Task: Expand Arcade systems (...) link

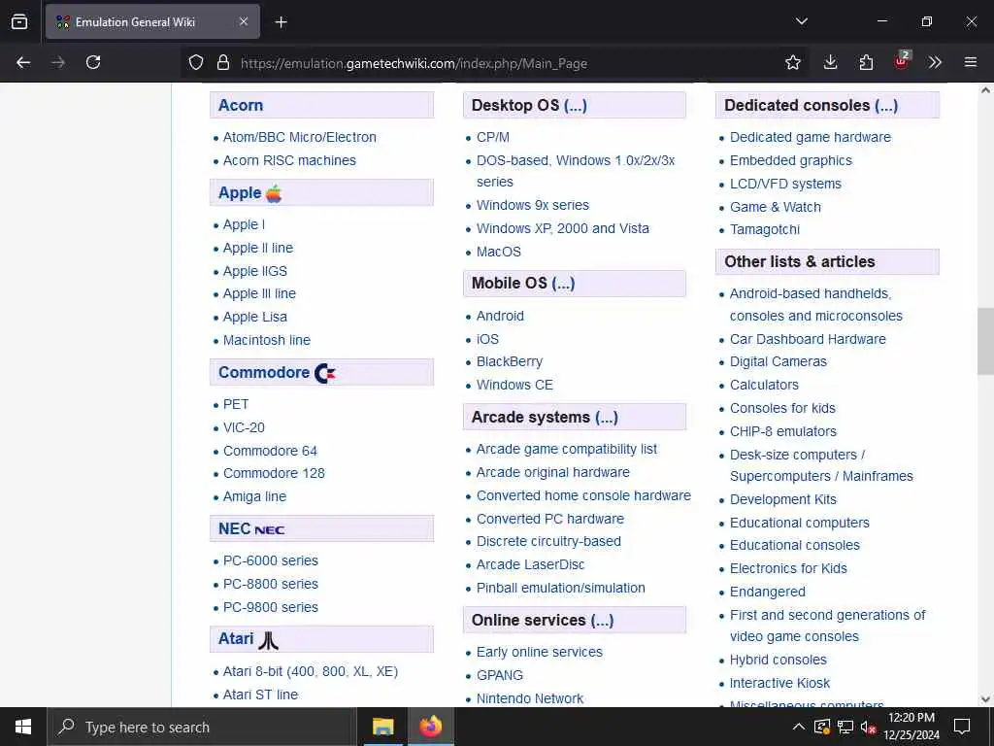Action: click(606, 418)
